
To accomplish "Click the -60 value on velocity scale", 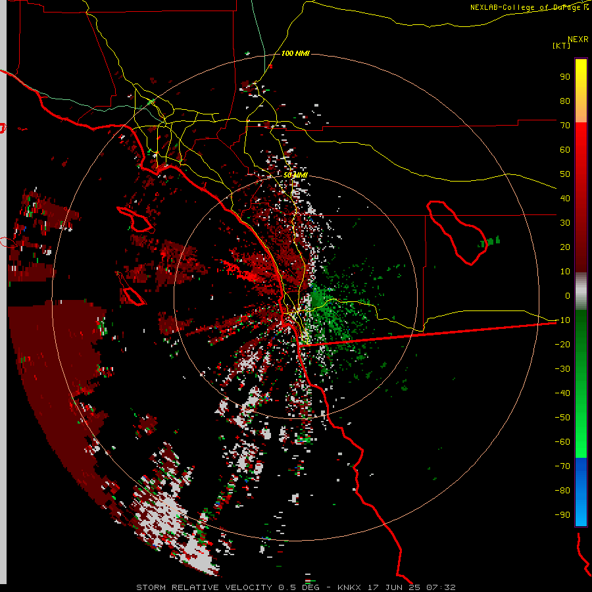I will tap(562, 442).
